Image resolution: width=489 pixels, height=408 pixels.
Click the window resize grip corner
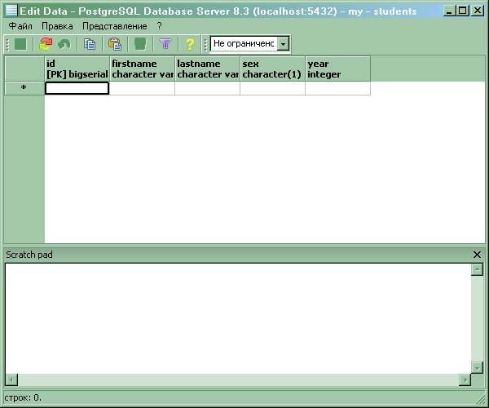pyautogui.click(x=480, y=400)
